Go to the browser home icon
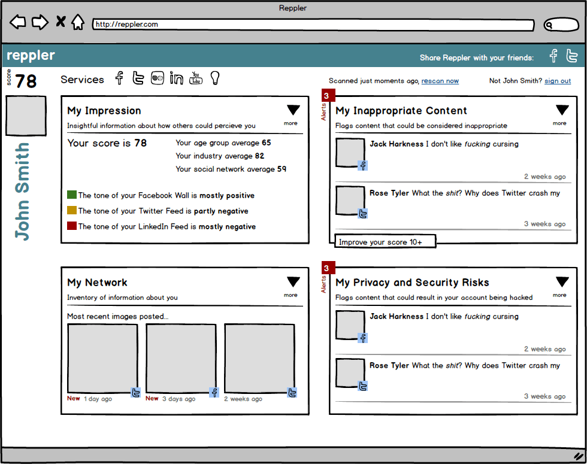The height and width of the screenshot is (464, 587). point(78,22)
